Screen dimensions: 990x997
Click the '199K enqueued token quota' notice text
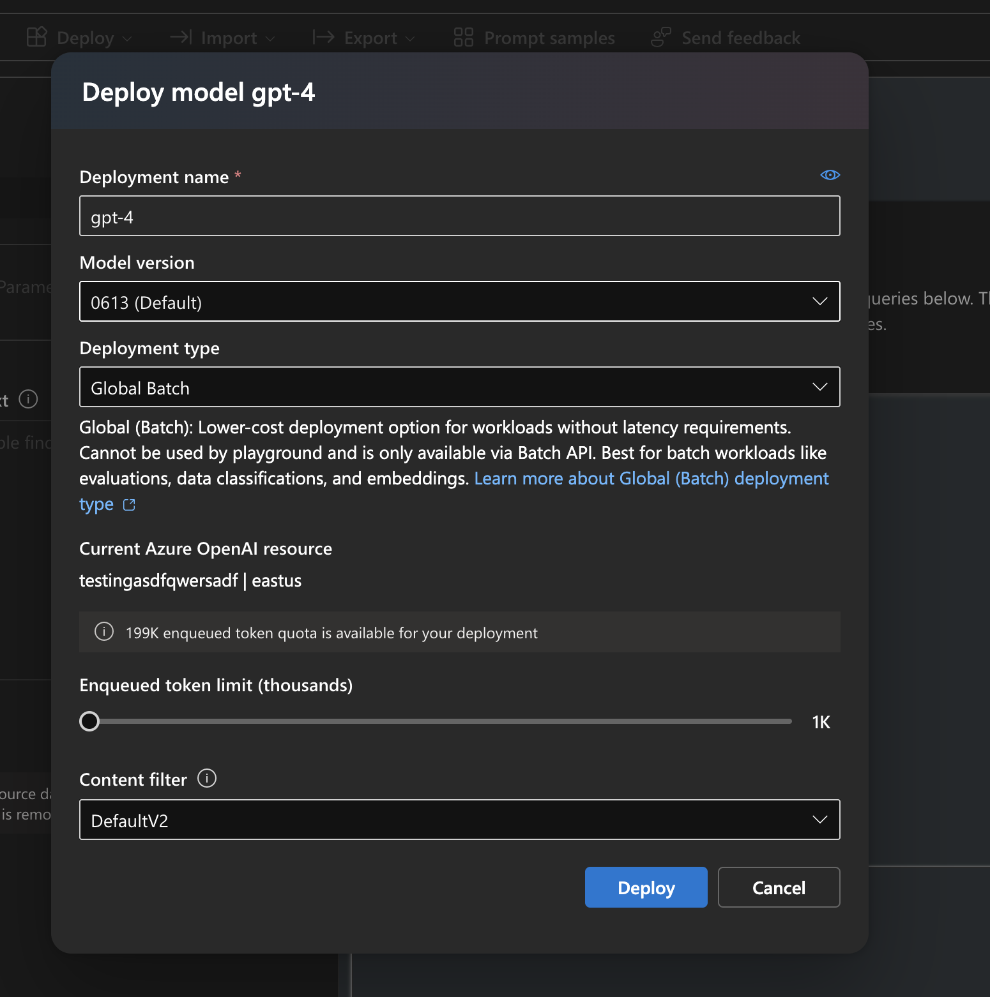331,633
